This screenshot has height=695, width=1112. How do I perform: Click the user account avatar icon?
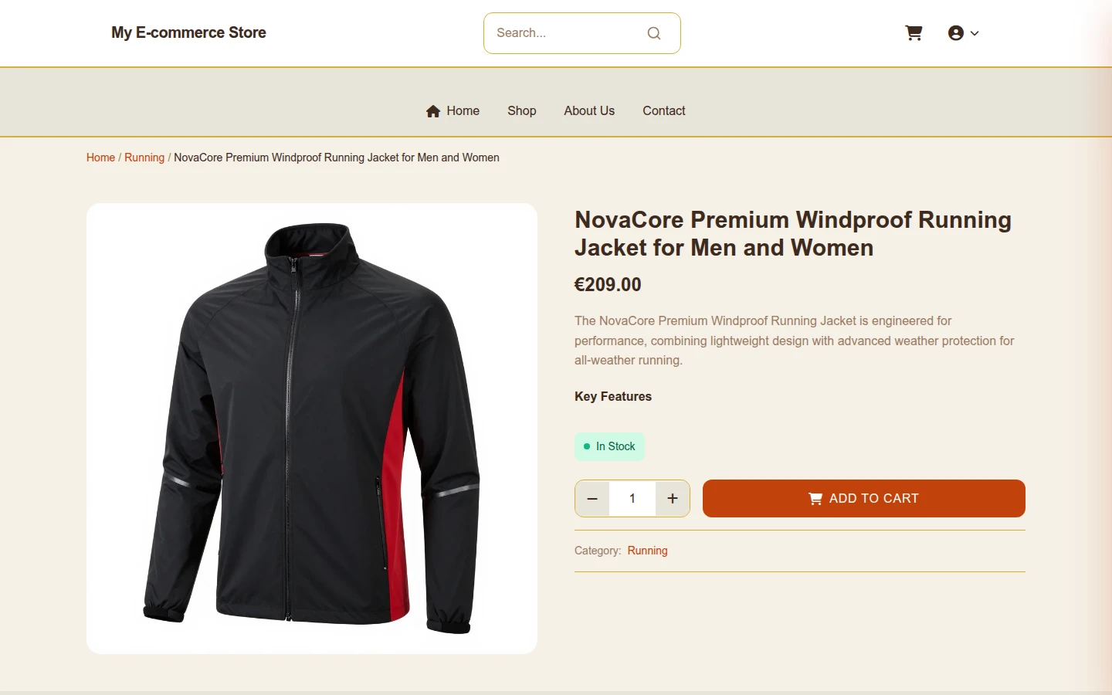point(956,32)
